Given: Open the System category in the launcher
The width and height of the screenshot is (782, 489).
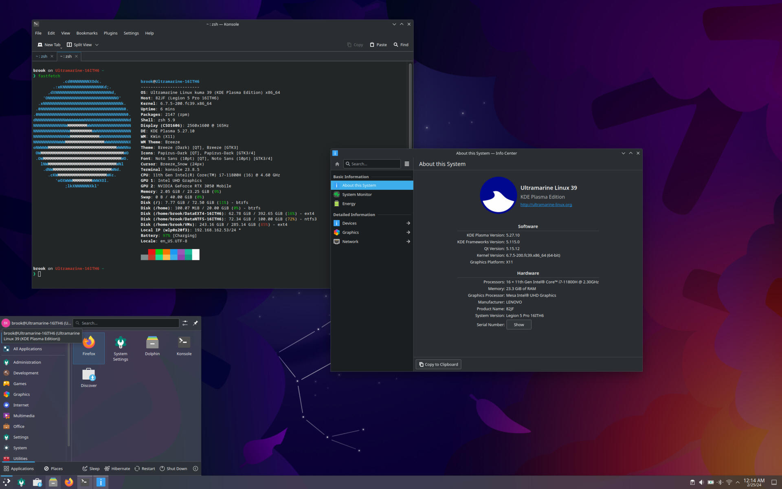Looking at the screenshot, I should click(x=33, y=448).
